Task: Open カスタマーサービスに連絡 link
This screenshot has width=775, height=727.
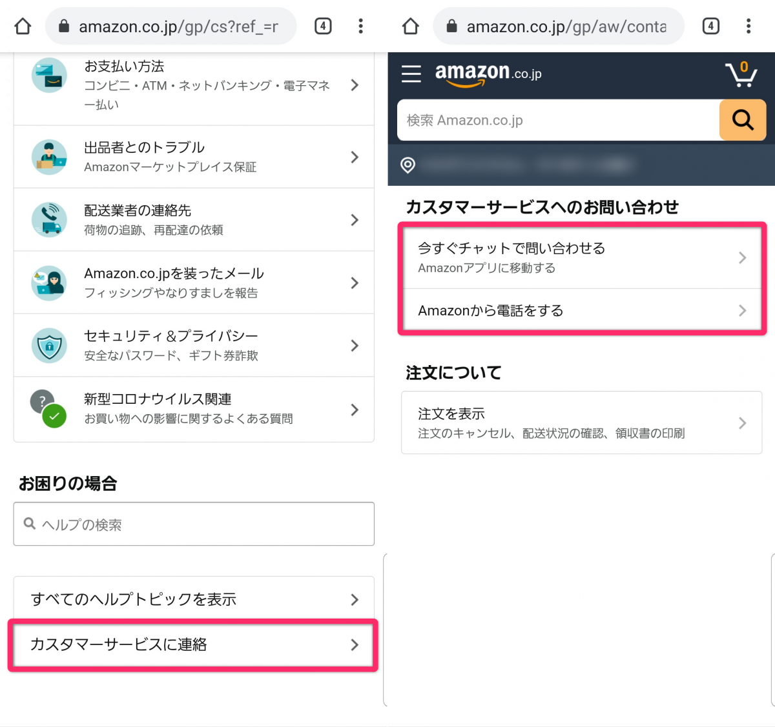Action: [x=193, y=644]
